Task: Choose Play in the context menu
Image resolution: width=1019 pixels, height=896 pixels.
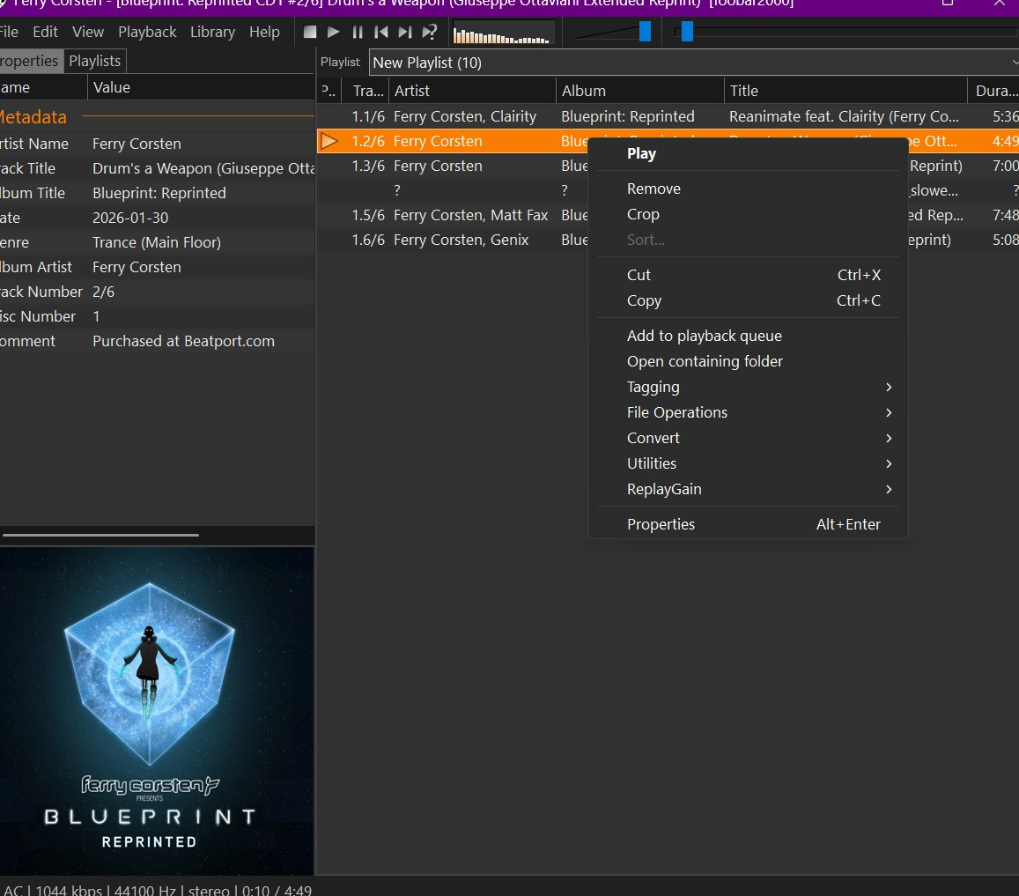Action: coord(748,153)
